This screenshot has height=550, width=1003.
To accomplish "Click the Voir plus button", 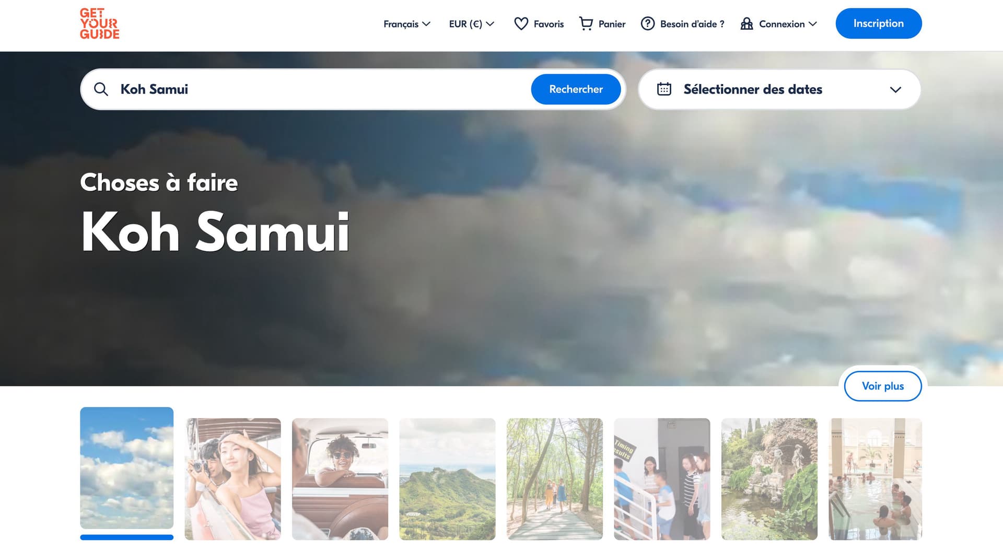I will pyautogui.click(x=882, y=386).
